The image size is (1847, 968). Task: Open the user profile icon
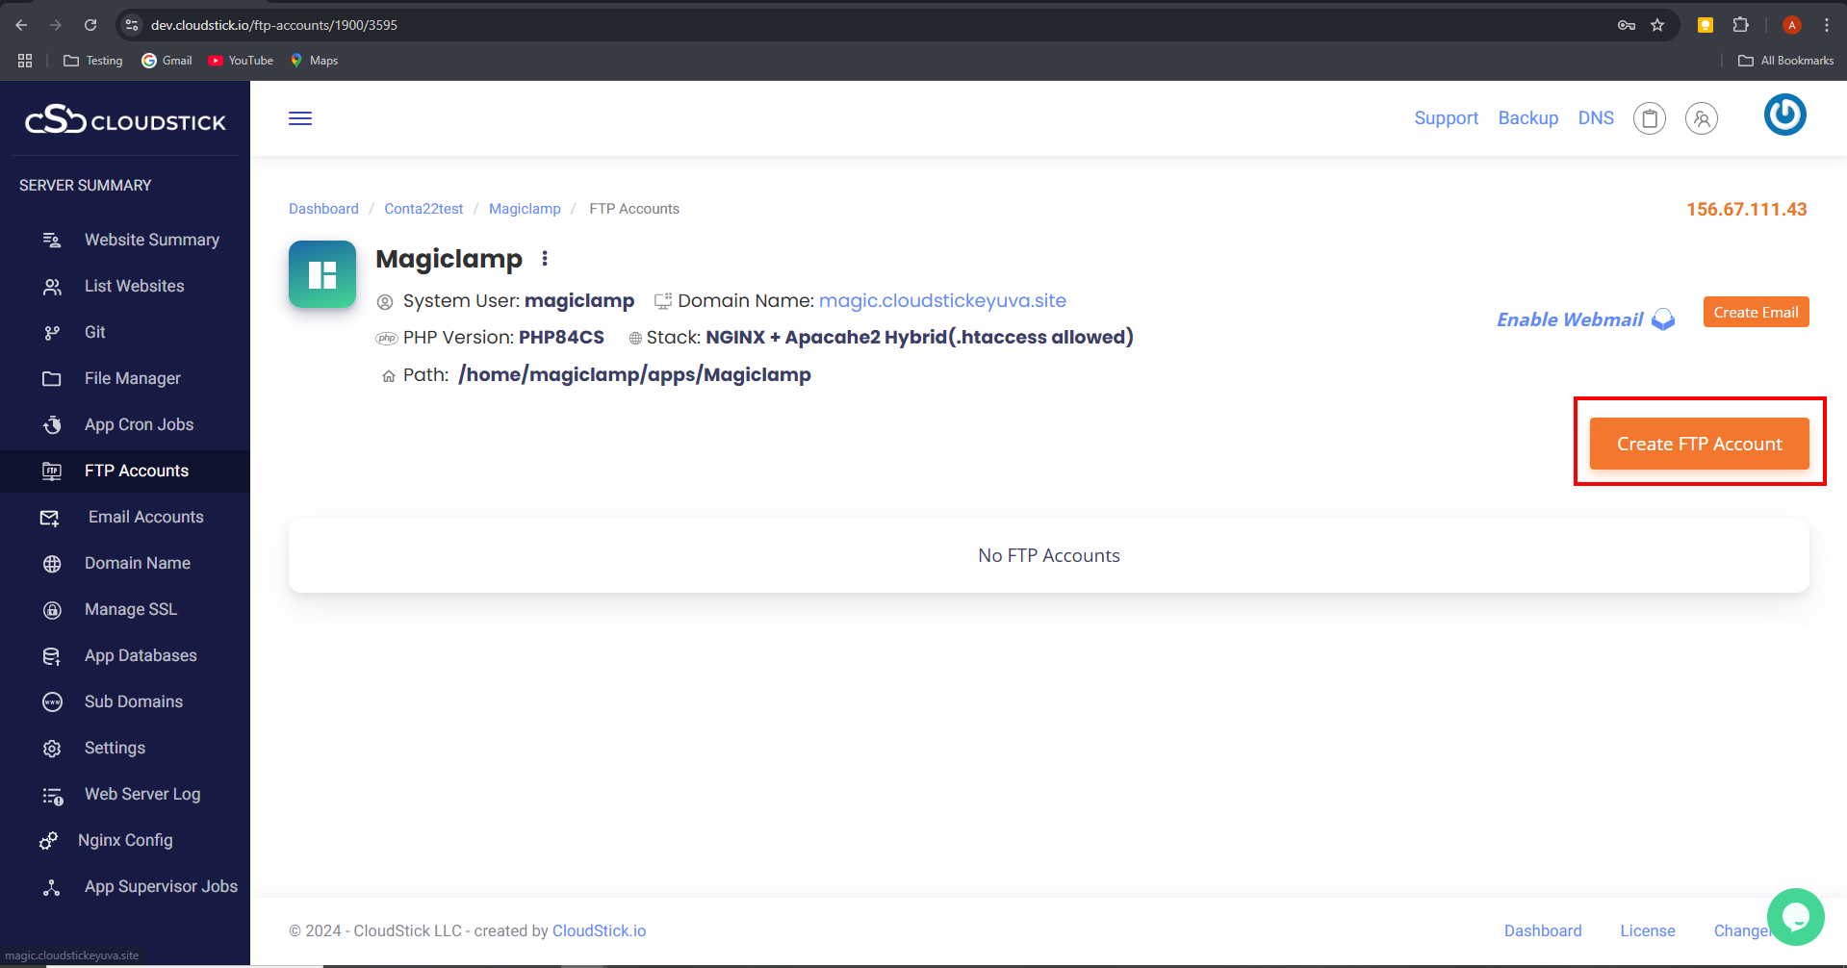[x=1701, y=118]
